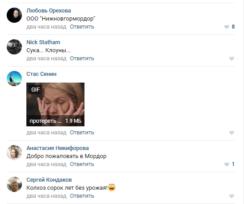Screen dimensions: 244x204
Task: Open Сергей Кондаков's avatar
Action: pos(14,184)
